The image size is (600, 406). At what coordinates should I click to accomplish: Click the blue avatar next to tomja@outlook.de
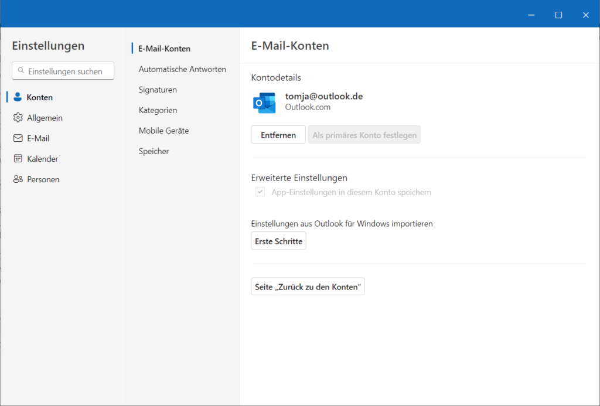(x=265, y=103)
